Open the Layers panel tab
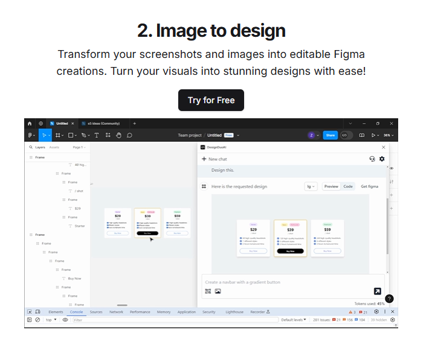The width and height of the screenshot is (429, 359). tap(40, 147)
